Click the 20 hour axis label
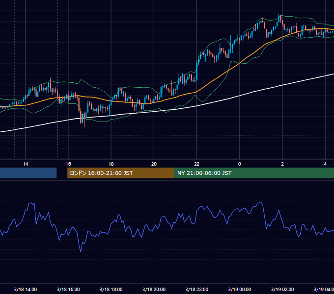 point(154,164)
